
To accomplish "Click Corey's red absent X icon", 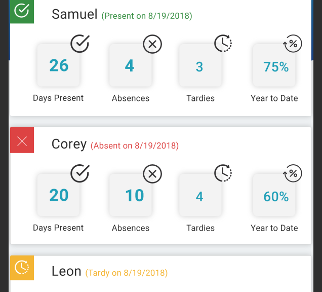I will point(22,141).
